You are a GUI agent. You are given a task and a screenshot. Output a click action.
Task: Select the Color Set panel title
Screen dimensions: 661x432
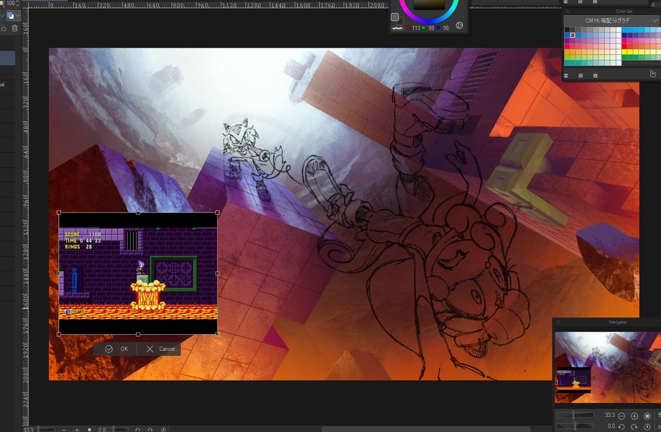[624, 11]
